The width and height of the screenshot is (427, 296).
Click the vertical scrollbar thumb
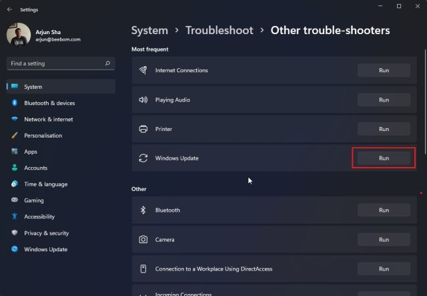426,102
